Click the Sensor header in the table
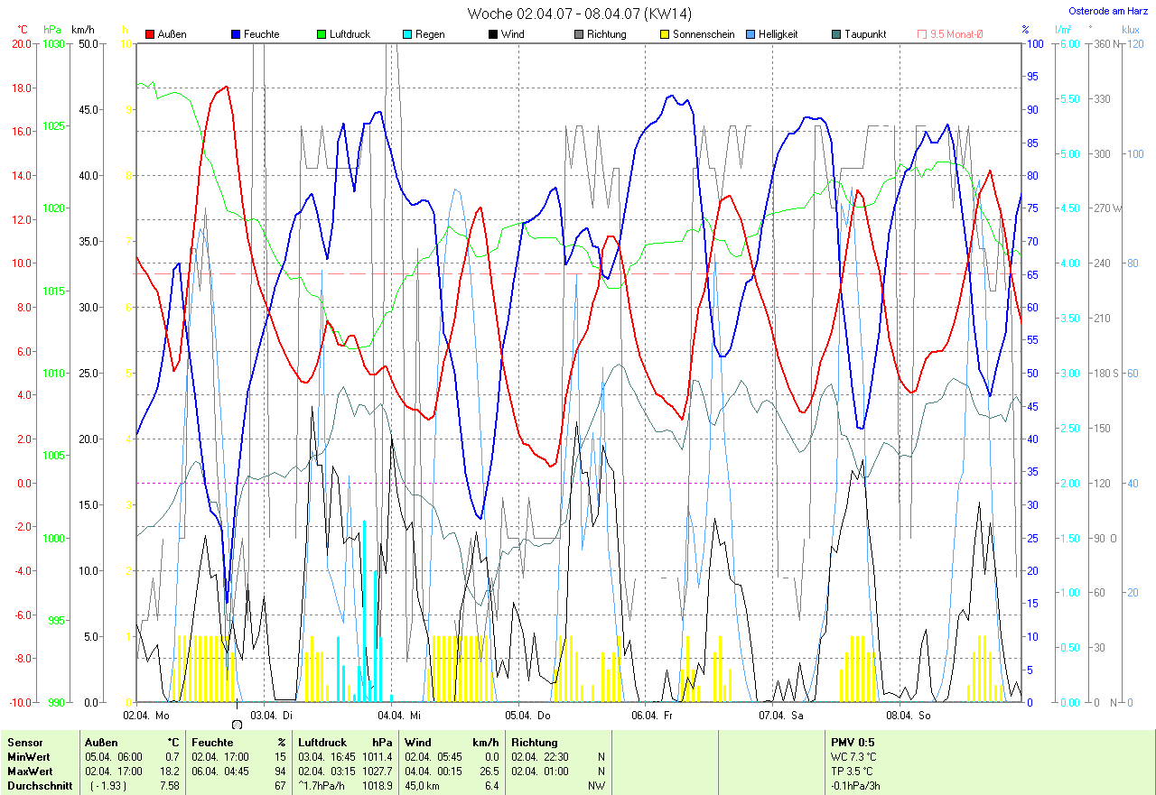 [24, 743]
